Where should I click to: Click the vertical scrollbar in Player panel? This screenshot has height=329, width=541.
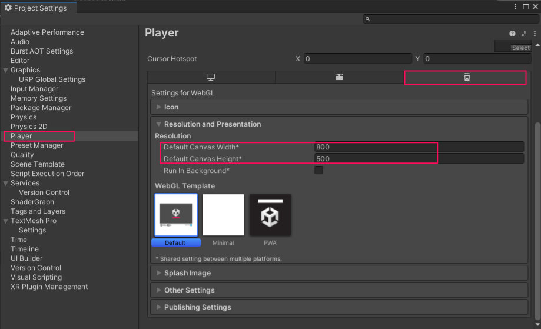(537, 221)
